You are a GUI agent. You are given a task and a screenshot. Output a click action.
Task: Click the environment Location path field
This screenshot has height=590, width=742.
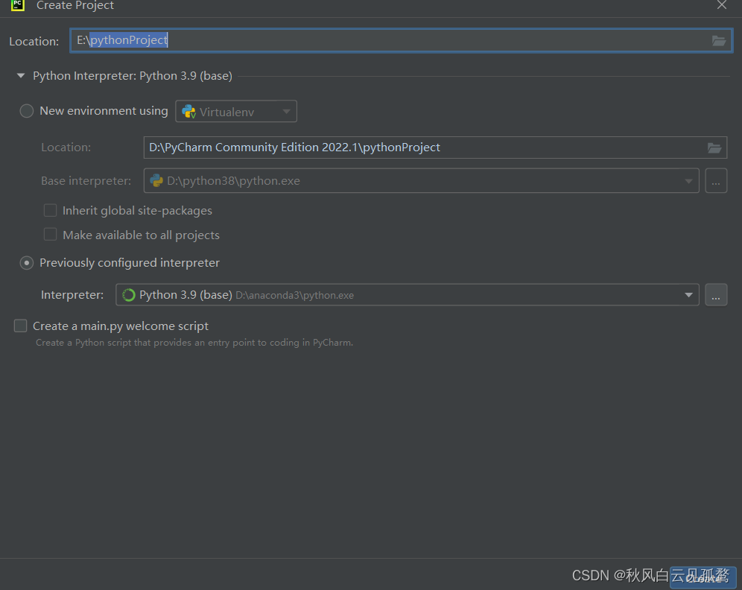pos(435,147)
